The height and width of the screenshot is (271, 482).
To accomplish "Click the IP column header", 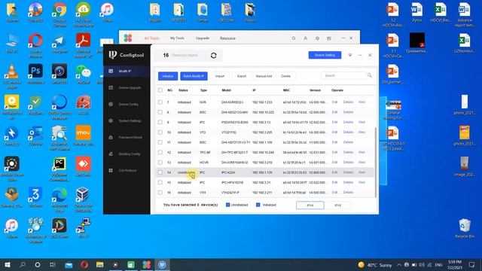I will click(x=254, y=90).
